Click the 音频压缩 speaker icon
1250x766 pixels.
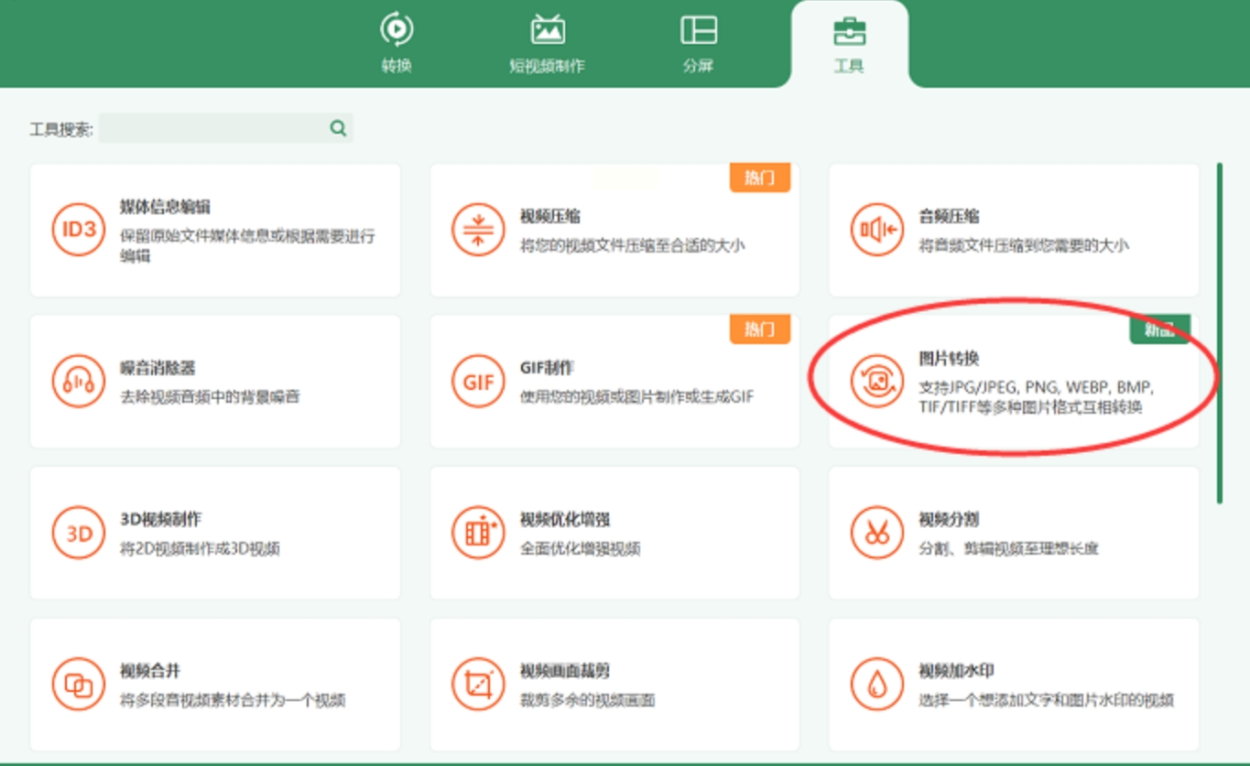(876, 230)
